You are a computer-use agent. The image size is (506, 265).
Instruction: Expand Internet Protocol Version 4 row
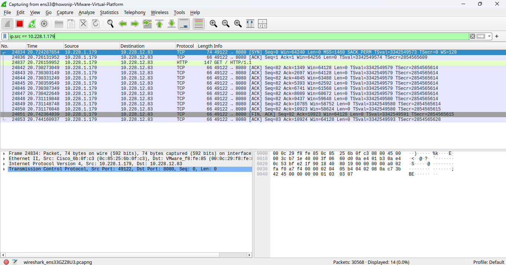tap(4, 164)
